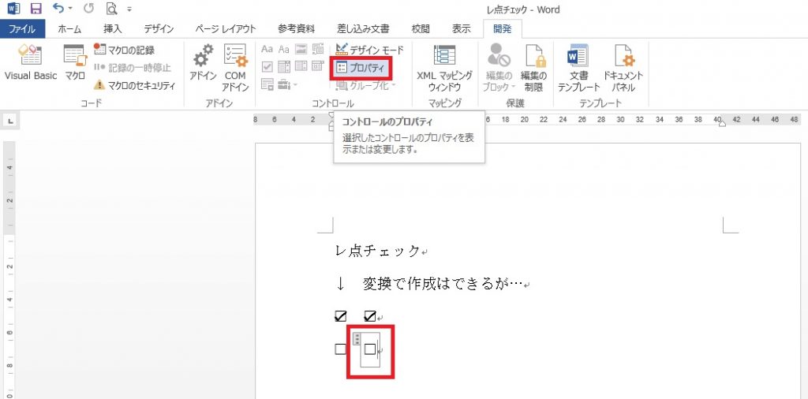Screen dimensions: 808x399
Task: Open the ファイル tab
Action: coord(22,29)
